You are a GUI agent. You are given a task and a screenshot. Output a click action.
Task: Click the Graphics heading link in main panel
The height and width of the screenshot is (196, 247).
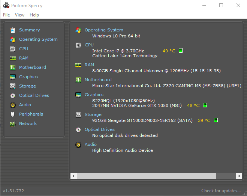pyautogui.click(x=94, y=95)
